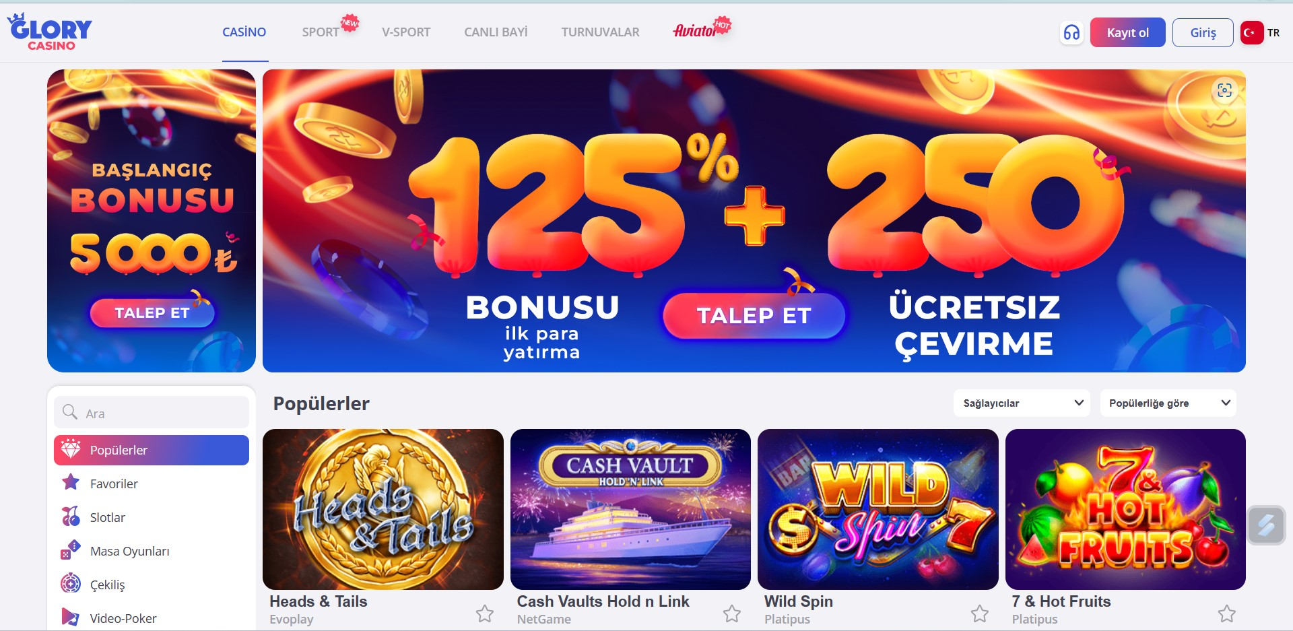1293x631 pixels.
Task: Click the floating widget icon at right edge
Action: [x=1266, y=525]
